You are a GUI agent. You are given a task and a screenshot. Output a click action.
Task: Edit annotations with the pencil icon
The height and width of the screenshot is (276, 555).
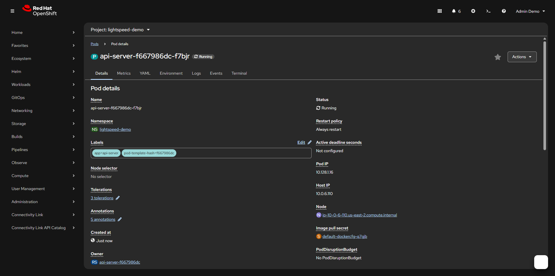point(120,219)
